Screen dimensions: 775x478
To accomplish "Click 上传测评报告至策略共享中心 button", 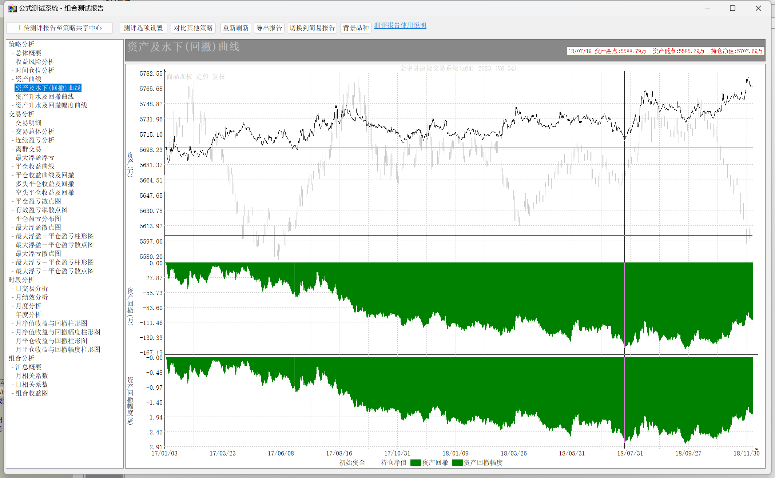I will pyautogui.click(x=60, y=28).
